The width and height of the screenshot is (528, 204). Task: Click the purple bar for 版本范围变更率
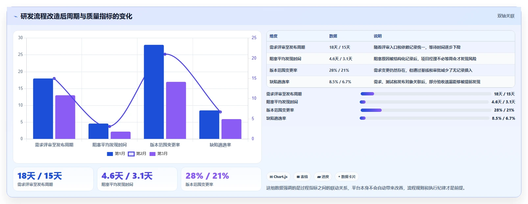point(176,110)
